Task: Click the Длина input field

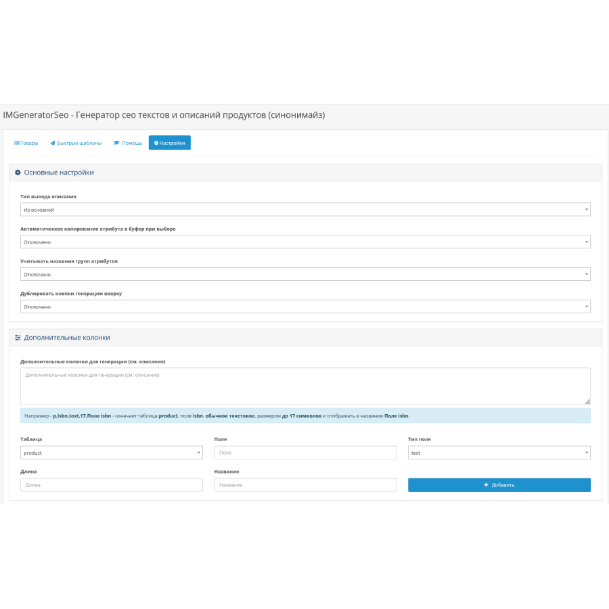Action: coord(112,484)
